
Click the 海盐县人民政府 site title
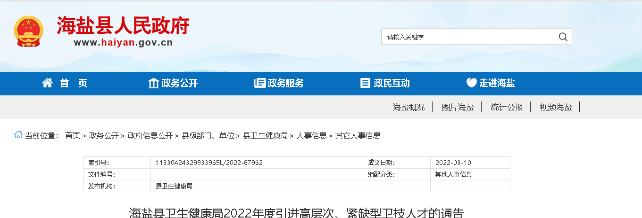[123, 25]
